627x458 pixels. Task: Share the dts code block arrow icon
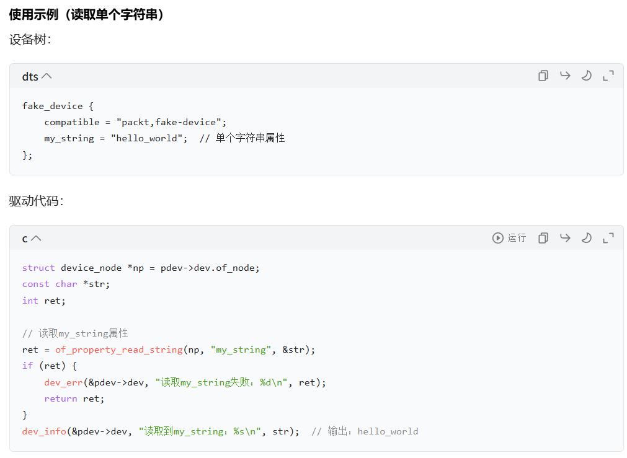[565, 76]
